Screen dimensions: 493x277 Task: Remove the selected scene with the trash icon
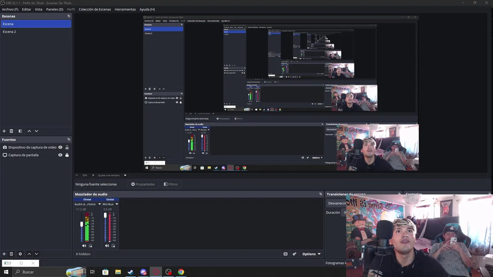point(11,131)
